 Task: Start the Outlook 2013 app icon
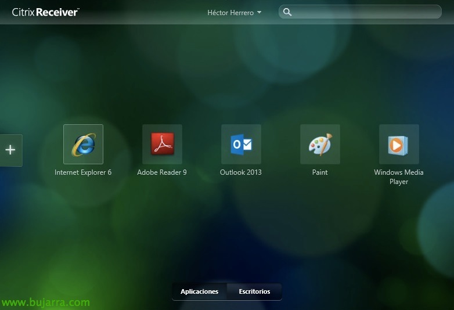pyautogui.click(x=241, y=144)
